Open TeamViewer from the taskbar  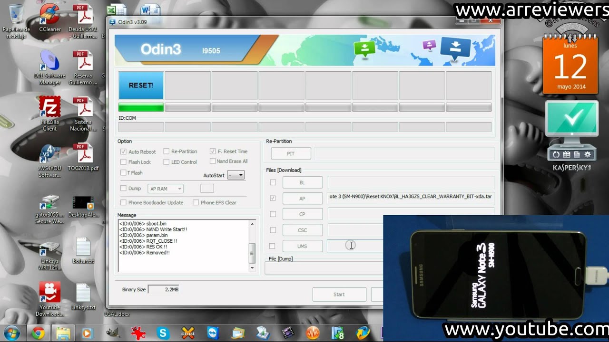(x=213, y=333)
